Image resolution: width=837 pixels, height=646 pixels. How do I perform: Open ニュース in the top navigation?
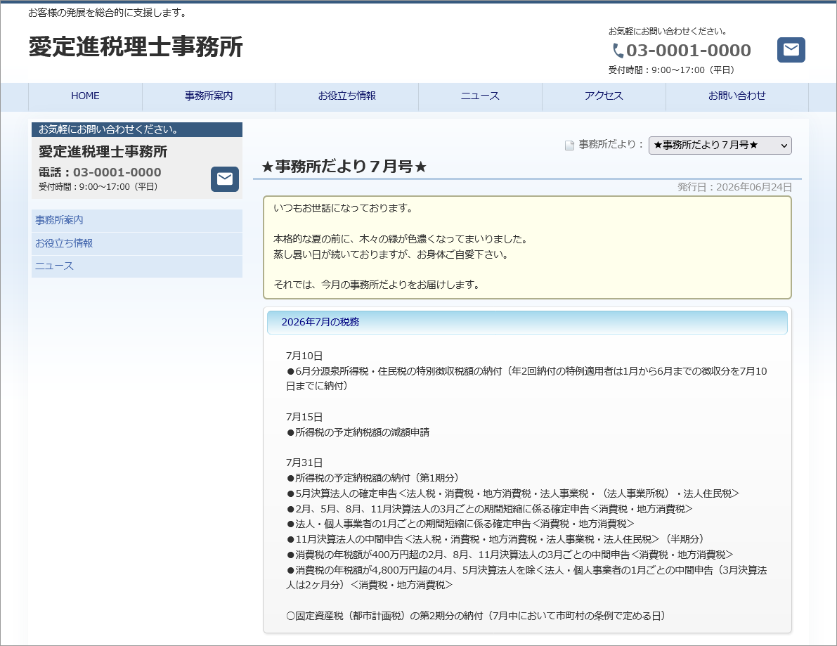(x=481, y=96)
